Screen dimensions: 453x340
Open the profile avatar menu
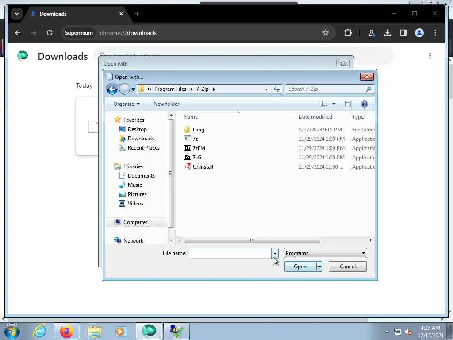(x=419, y=33)
